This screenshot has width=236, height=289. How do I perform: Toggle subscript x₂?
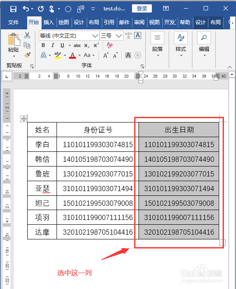pos(87,46)
